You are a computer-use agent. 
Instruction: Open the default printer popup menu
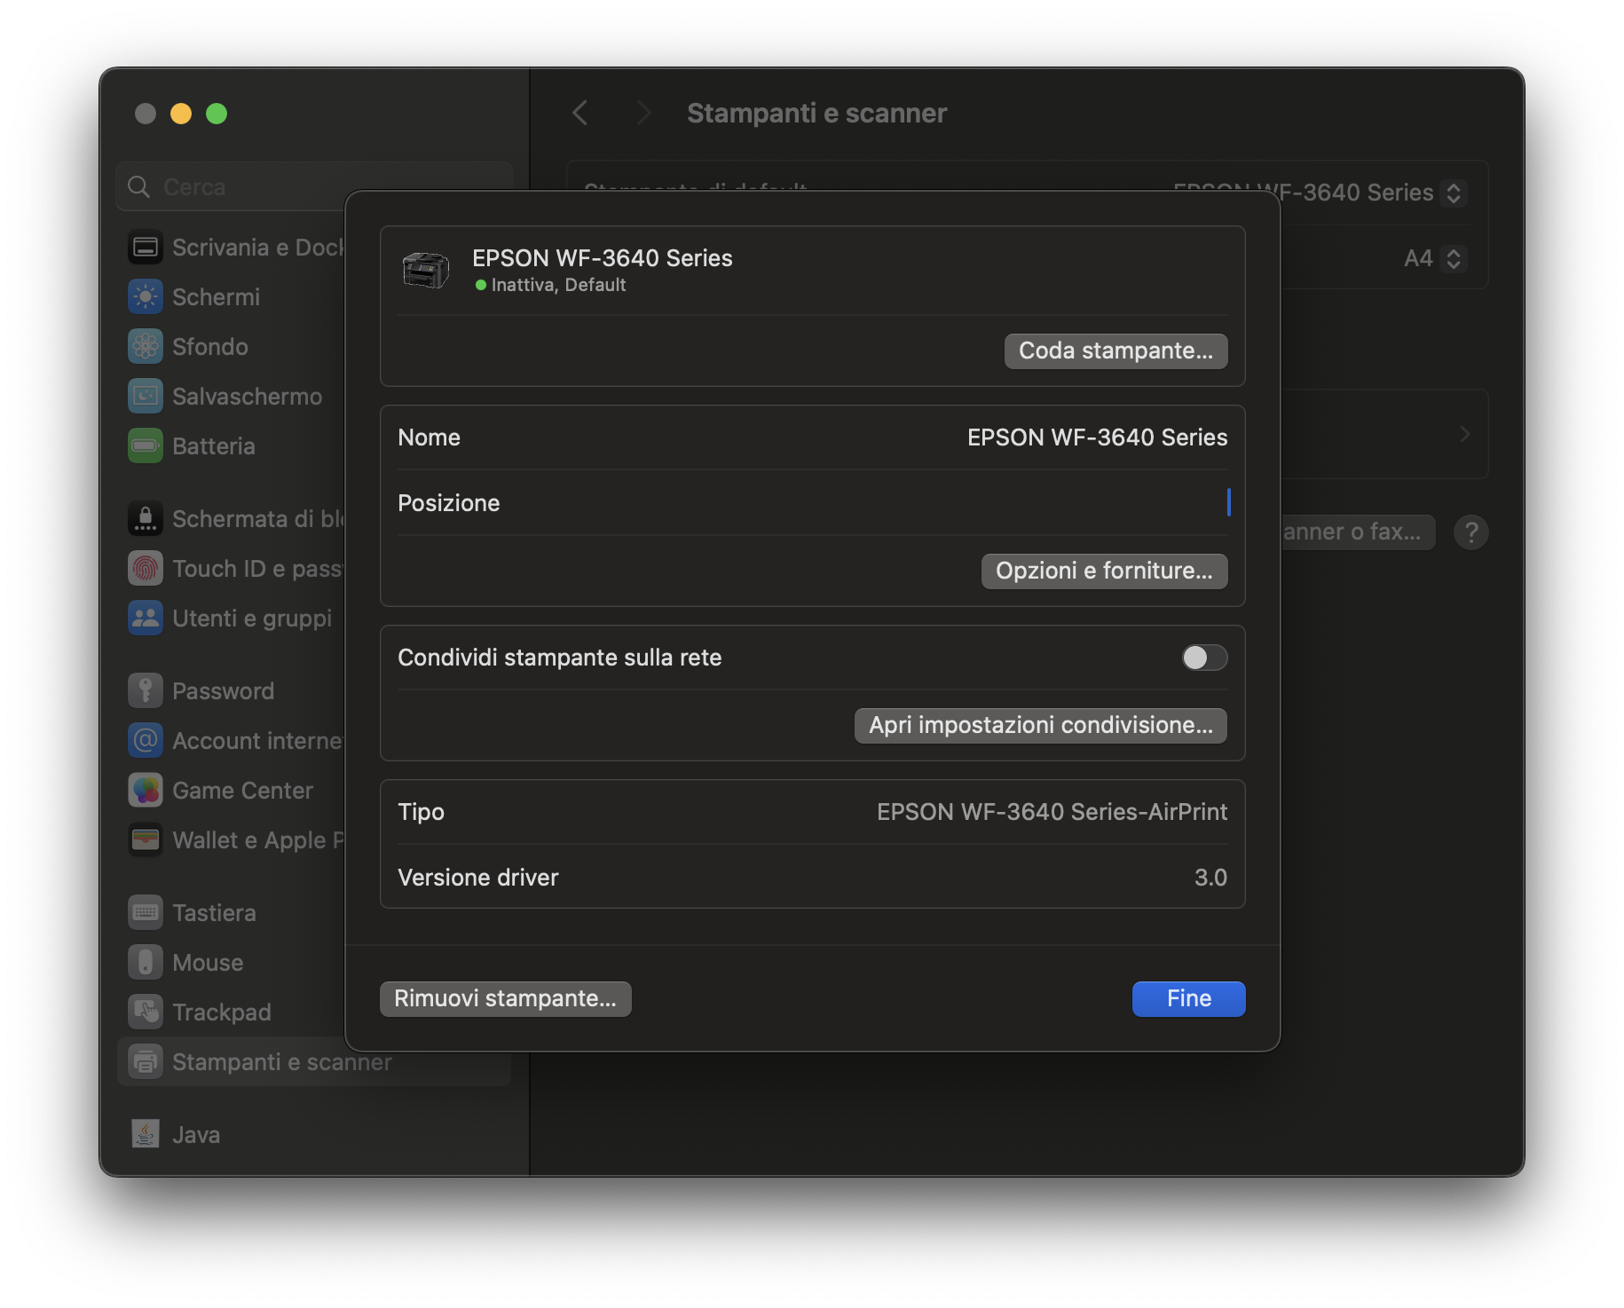[x=1454, y=193]
